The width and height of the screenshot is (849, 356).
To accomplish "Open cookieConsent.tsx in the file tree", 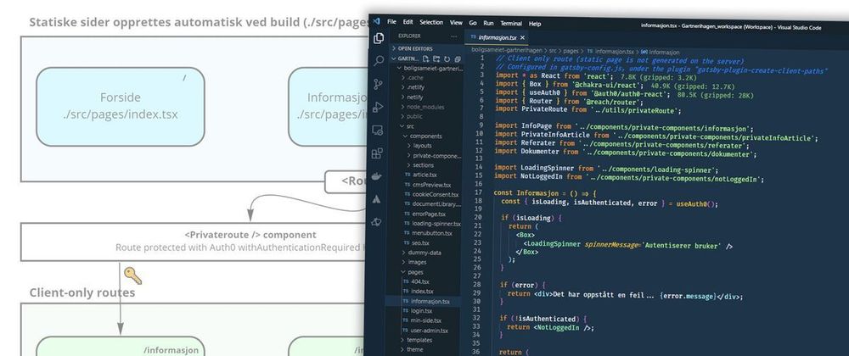I will (x=431, y=194).
